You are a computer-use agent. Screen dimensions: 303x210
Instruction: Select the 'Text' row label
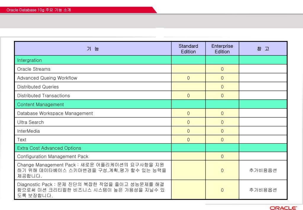(22, 139)
